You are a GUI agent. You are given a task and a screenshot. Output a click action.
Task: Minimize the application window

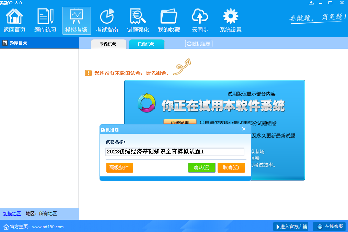(321, 3)
